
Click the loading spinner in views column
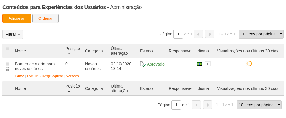(249, 64)
